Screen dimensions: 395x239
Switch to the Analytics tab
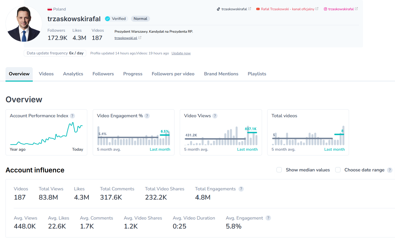(x=73, y=74)
